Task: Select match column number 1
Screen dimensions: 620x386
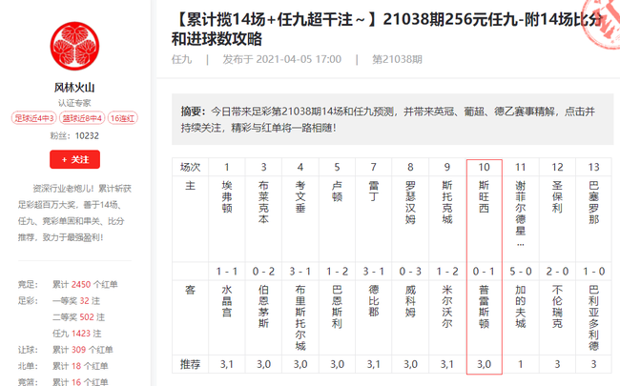Action: (x=227, y=167)
